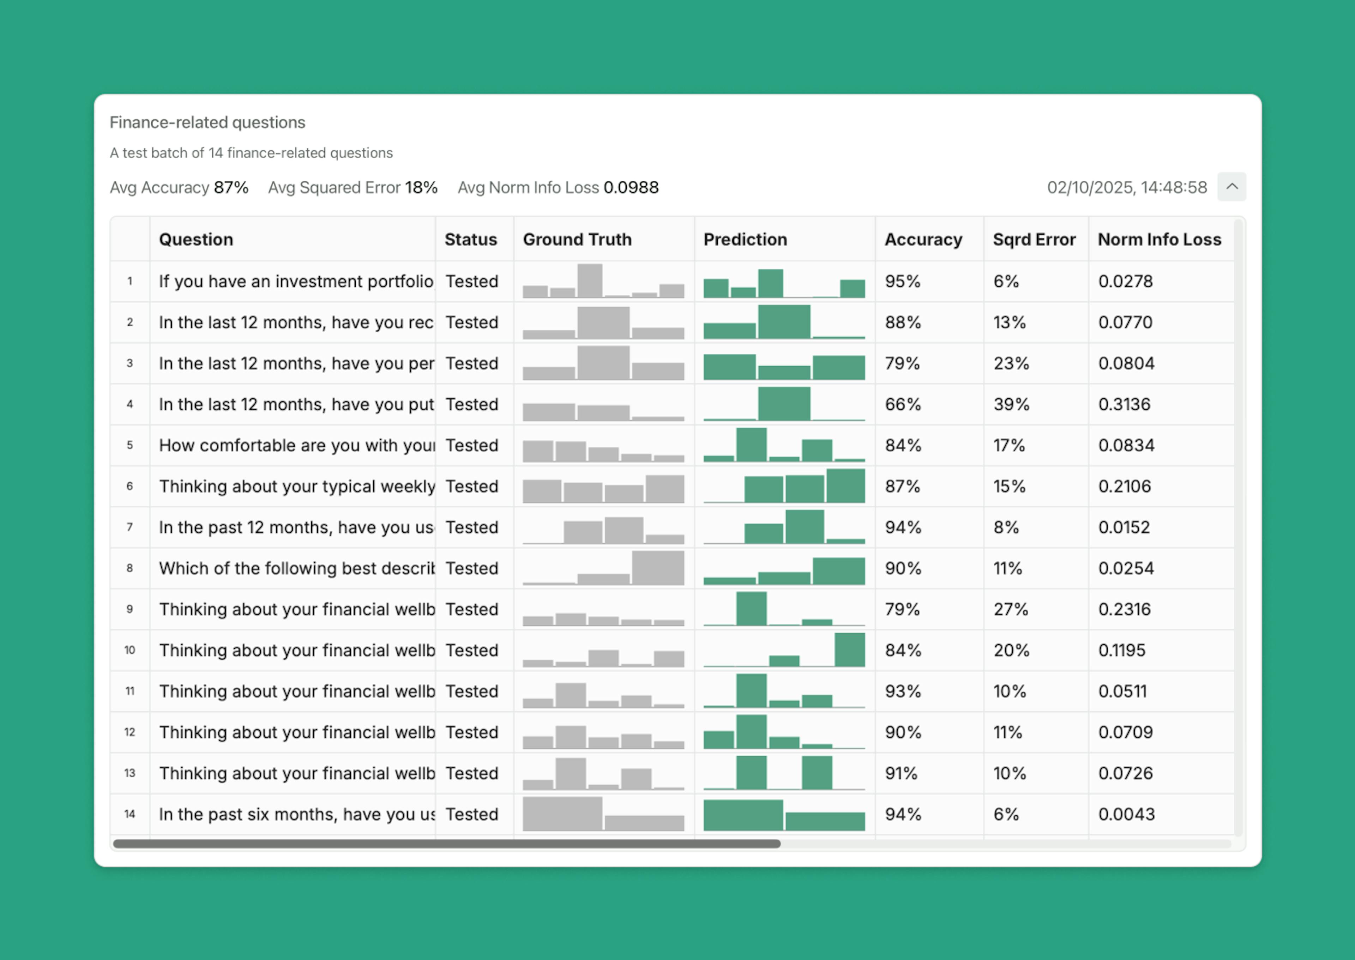Viewport: 1355px width, 960px height.
Task: Open row 4 green prediction histogram
Action: pyautogui.click(x=784, y=404)
